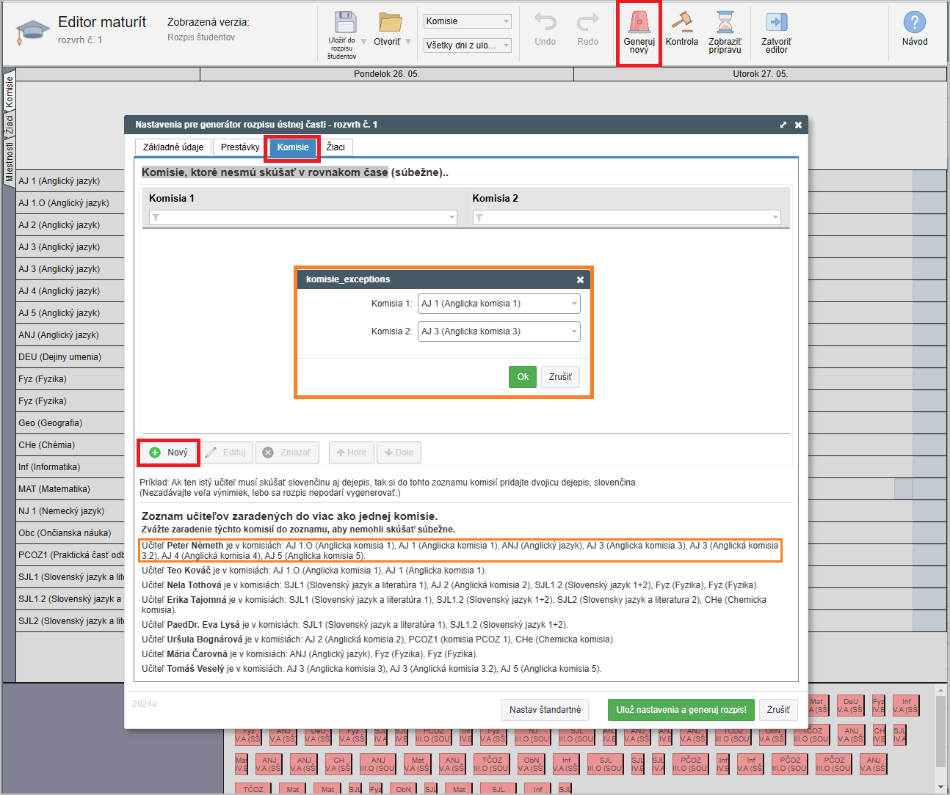
Task: Open the Komisie view dropdown in the toolbar
Action: click(x=468, y=21)
